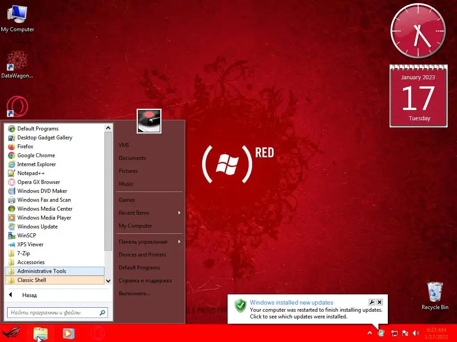Open the Выполнить... run dialog
This screenshot has width=457, height=342.
[x=149, y=293]
